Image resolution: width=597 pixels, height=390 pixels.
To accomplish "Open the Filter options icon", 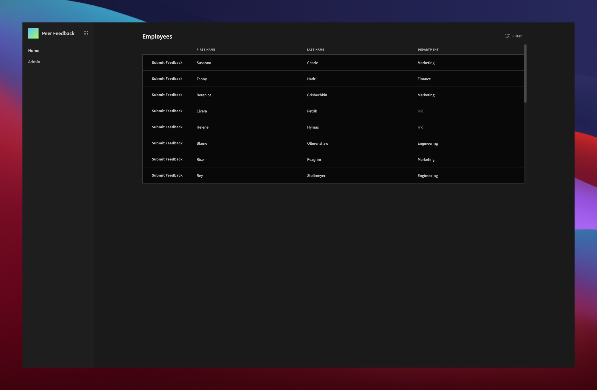I will [x=508, y=36].
